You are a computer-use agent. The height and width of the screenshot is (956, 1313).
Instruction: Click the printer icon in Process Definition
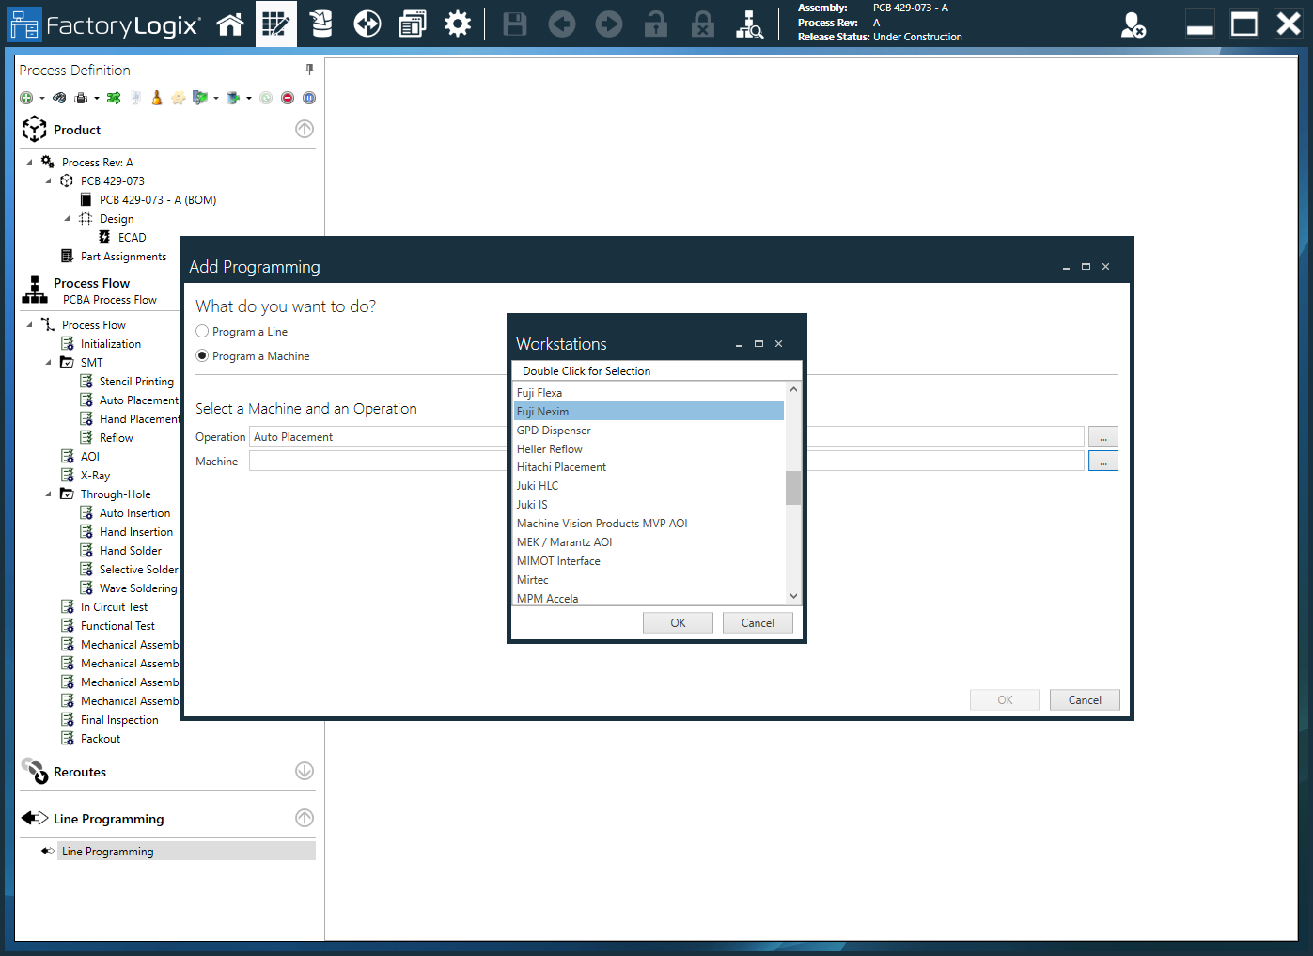81,98
